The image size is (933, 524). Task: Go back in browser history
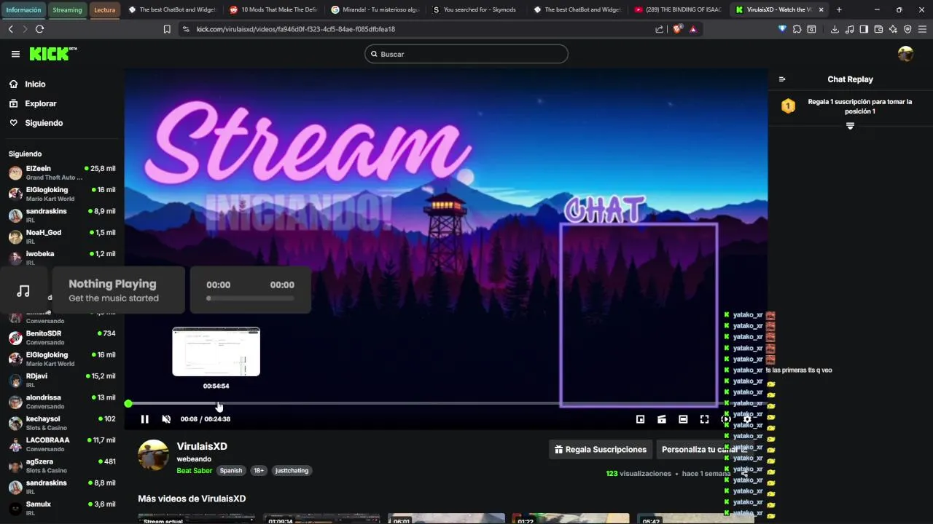coord(10,29)
